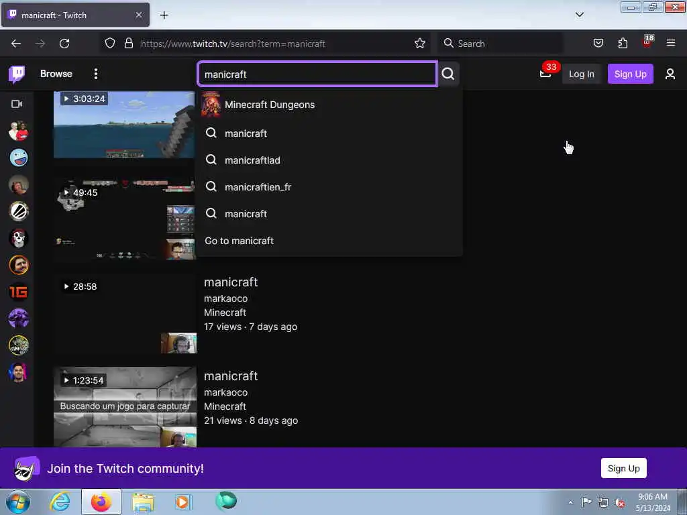The width and height of the screenshot is (687, 515).
Task: Open manicraft video title with 17 views
Action: point(231,282)
